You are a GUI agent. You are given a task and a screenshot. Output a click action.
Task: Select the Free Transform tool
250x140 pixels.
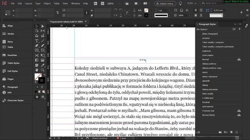pyautogui.click(x=43, y=55)
